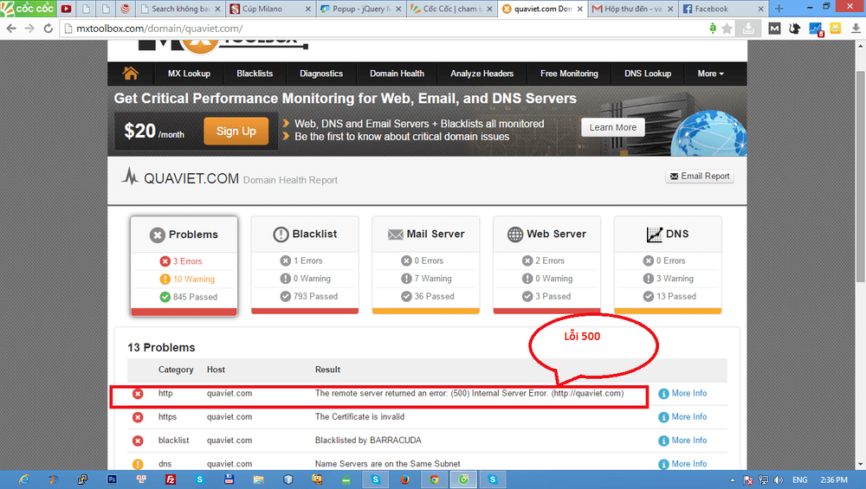866x489 pixels.
Task: Open More Info for the dns warning row
Action: (688, 464)
